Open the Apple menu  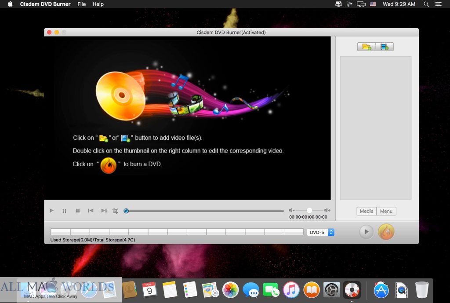(x=10, y=4)
